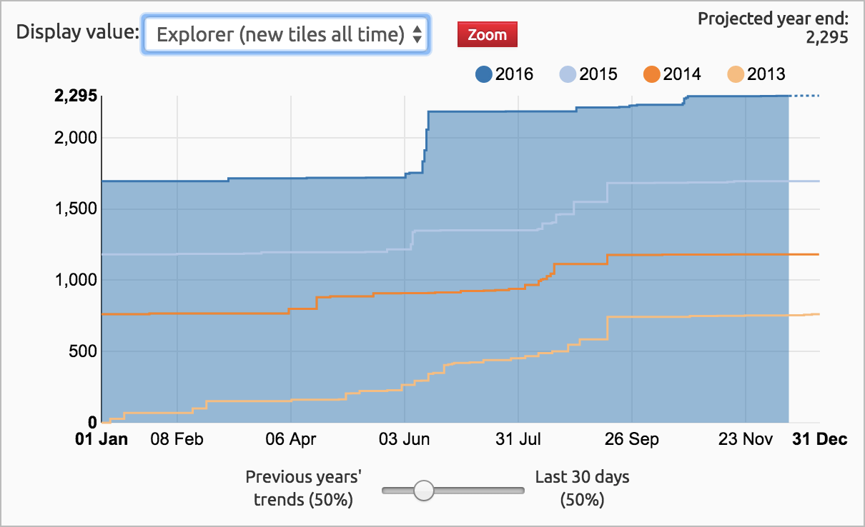Open the Display value dropdown
This screenshot has height=527, width=865.
pos(286,34)
